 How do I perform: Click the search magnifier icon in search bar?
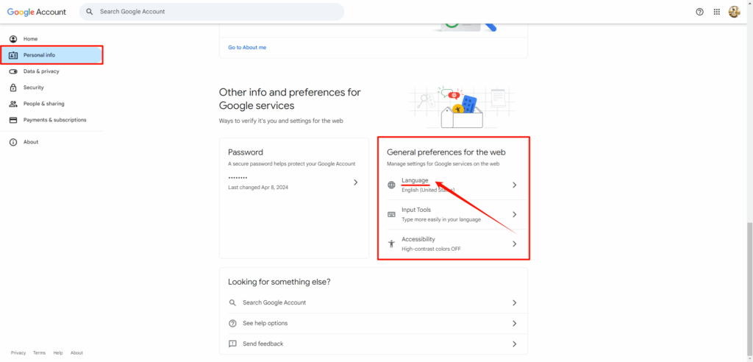point(90,12)
